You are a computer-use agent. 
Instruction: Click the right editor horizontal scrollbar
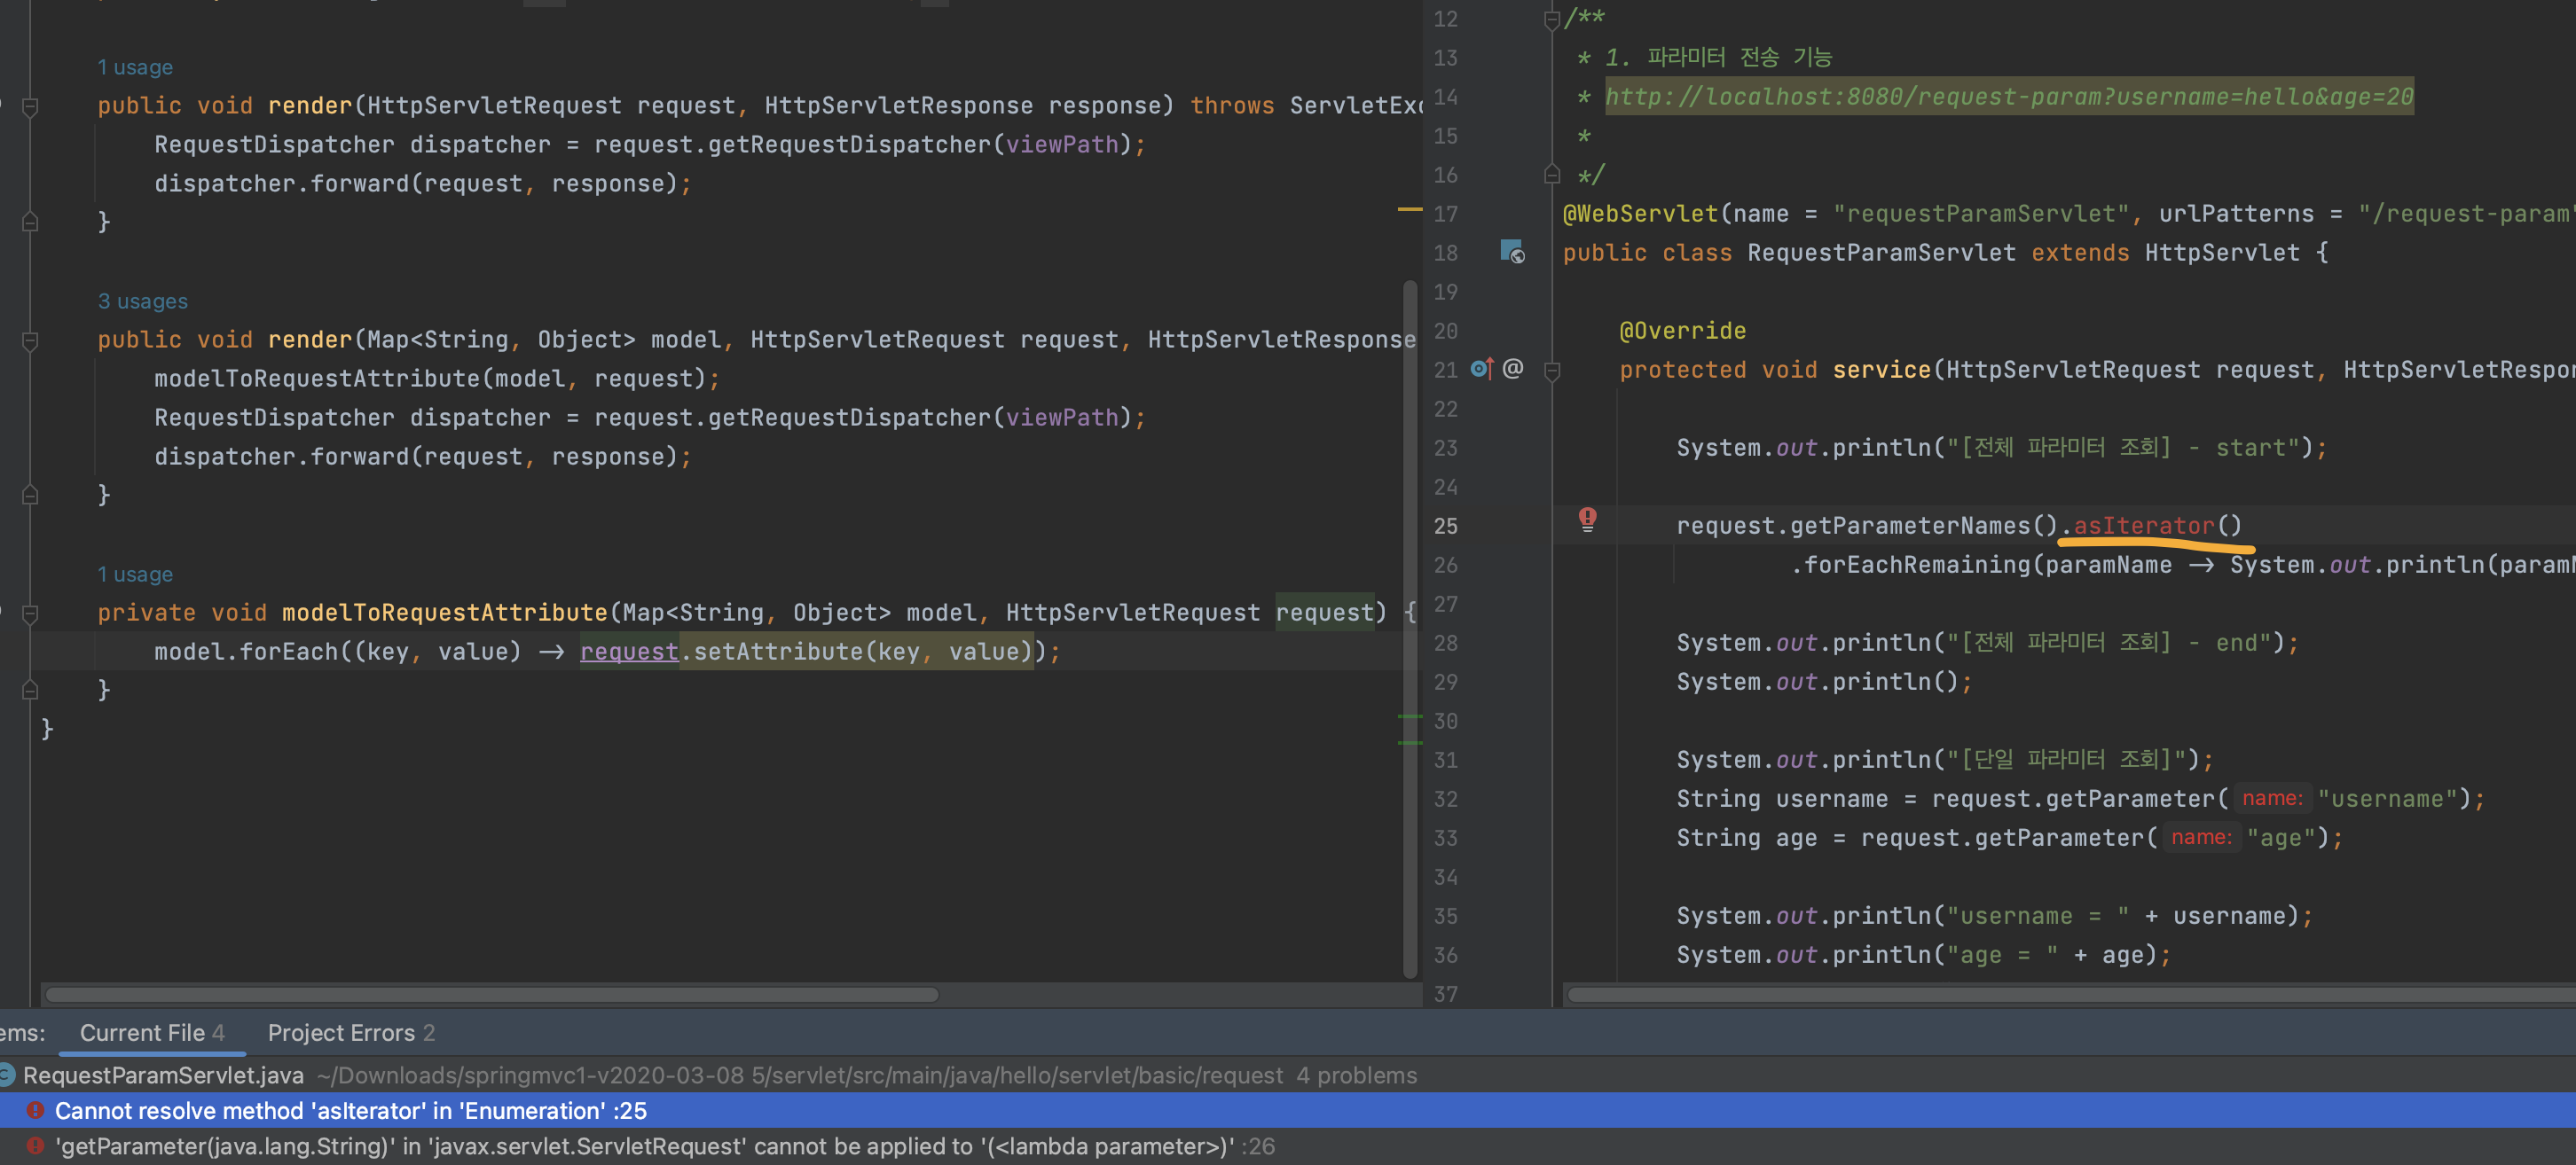(2071, 994)
